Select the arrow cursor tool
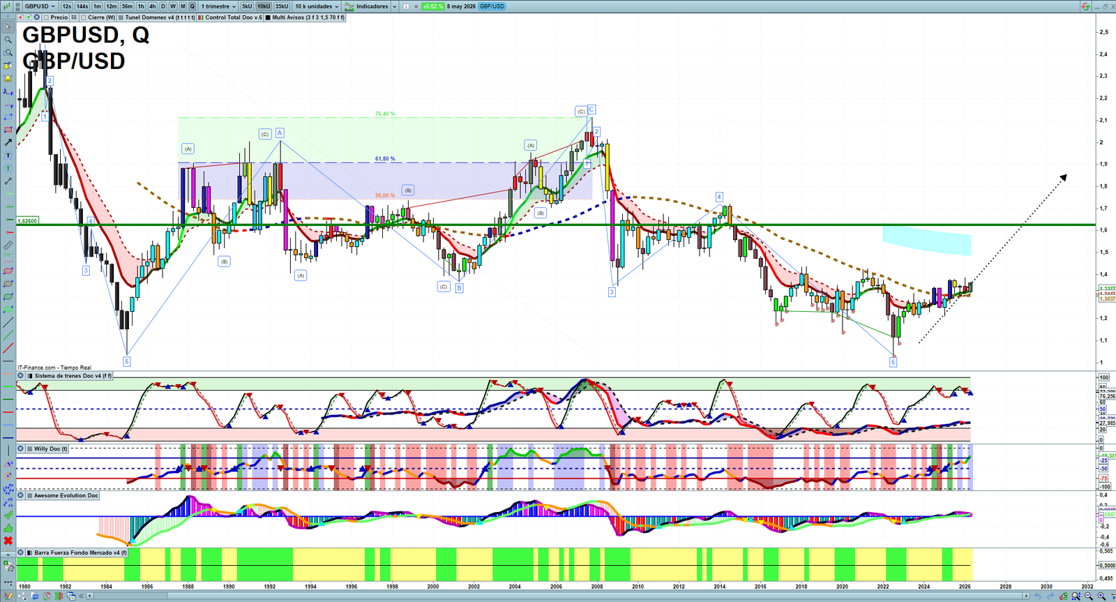Screen dimensions: 1116x602 [x=8, y=27]
